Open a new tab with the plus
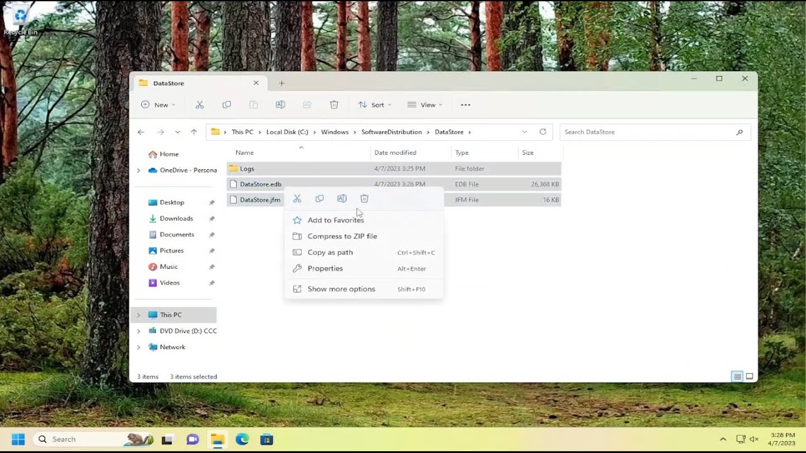The width and height of the screenshot is (806, 453). [x=281, y=83]
